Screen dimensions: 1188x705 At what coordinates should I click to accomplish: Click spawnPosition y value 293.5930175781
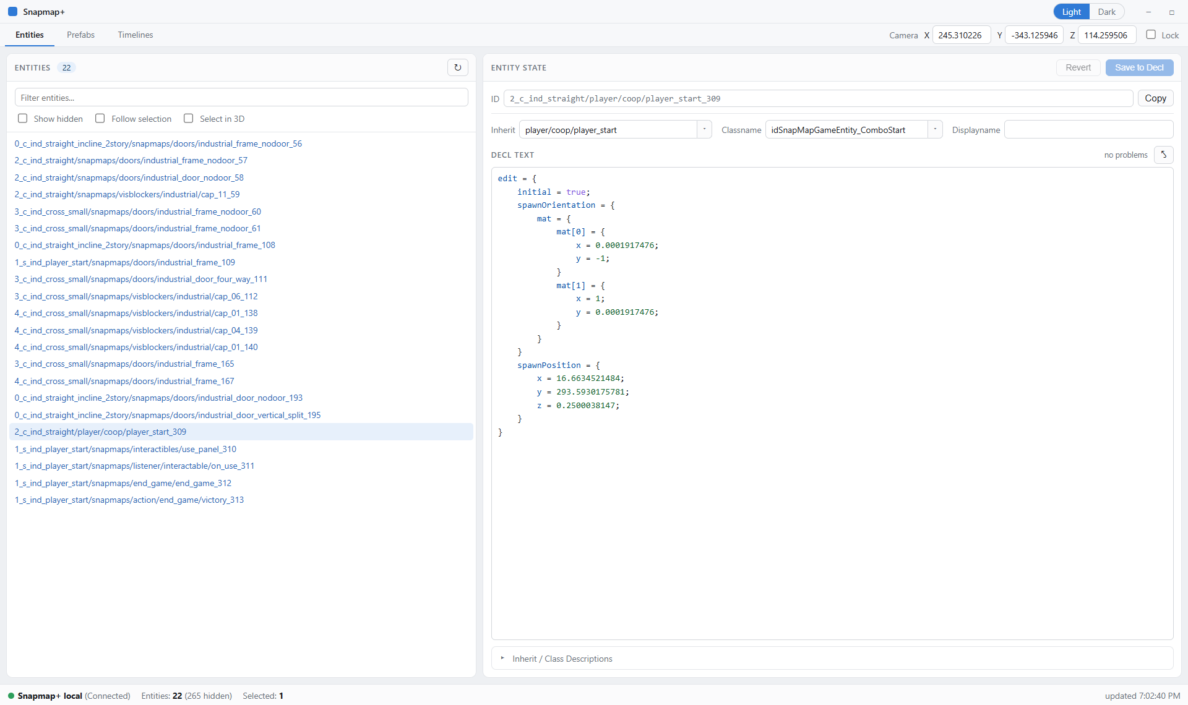590,392
